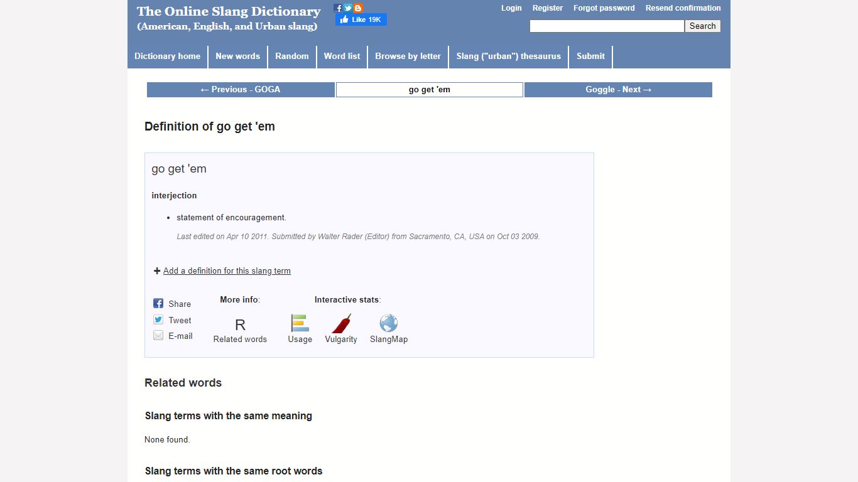Go to Goggle - Next entry
Image resolution: width=858 pixels, height=482 pixels.
(x=618, y=90)
